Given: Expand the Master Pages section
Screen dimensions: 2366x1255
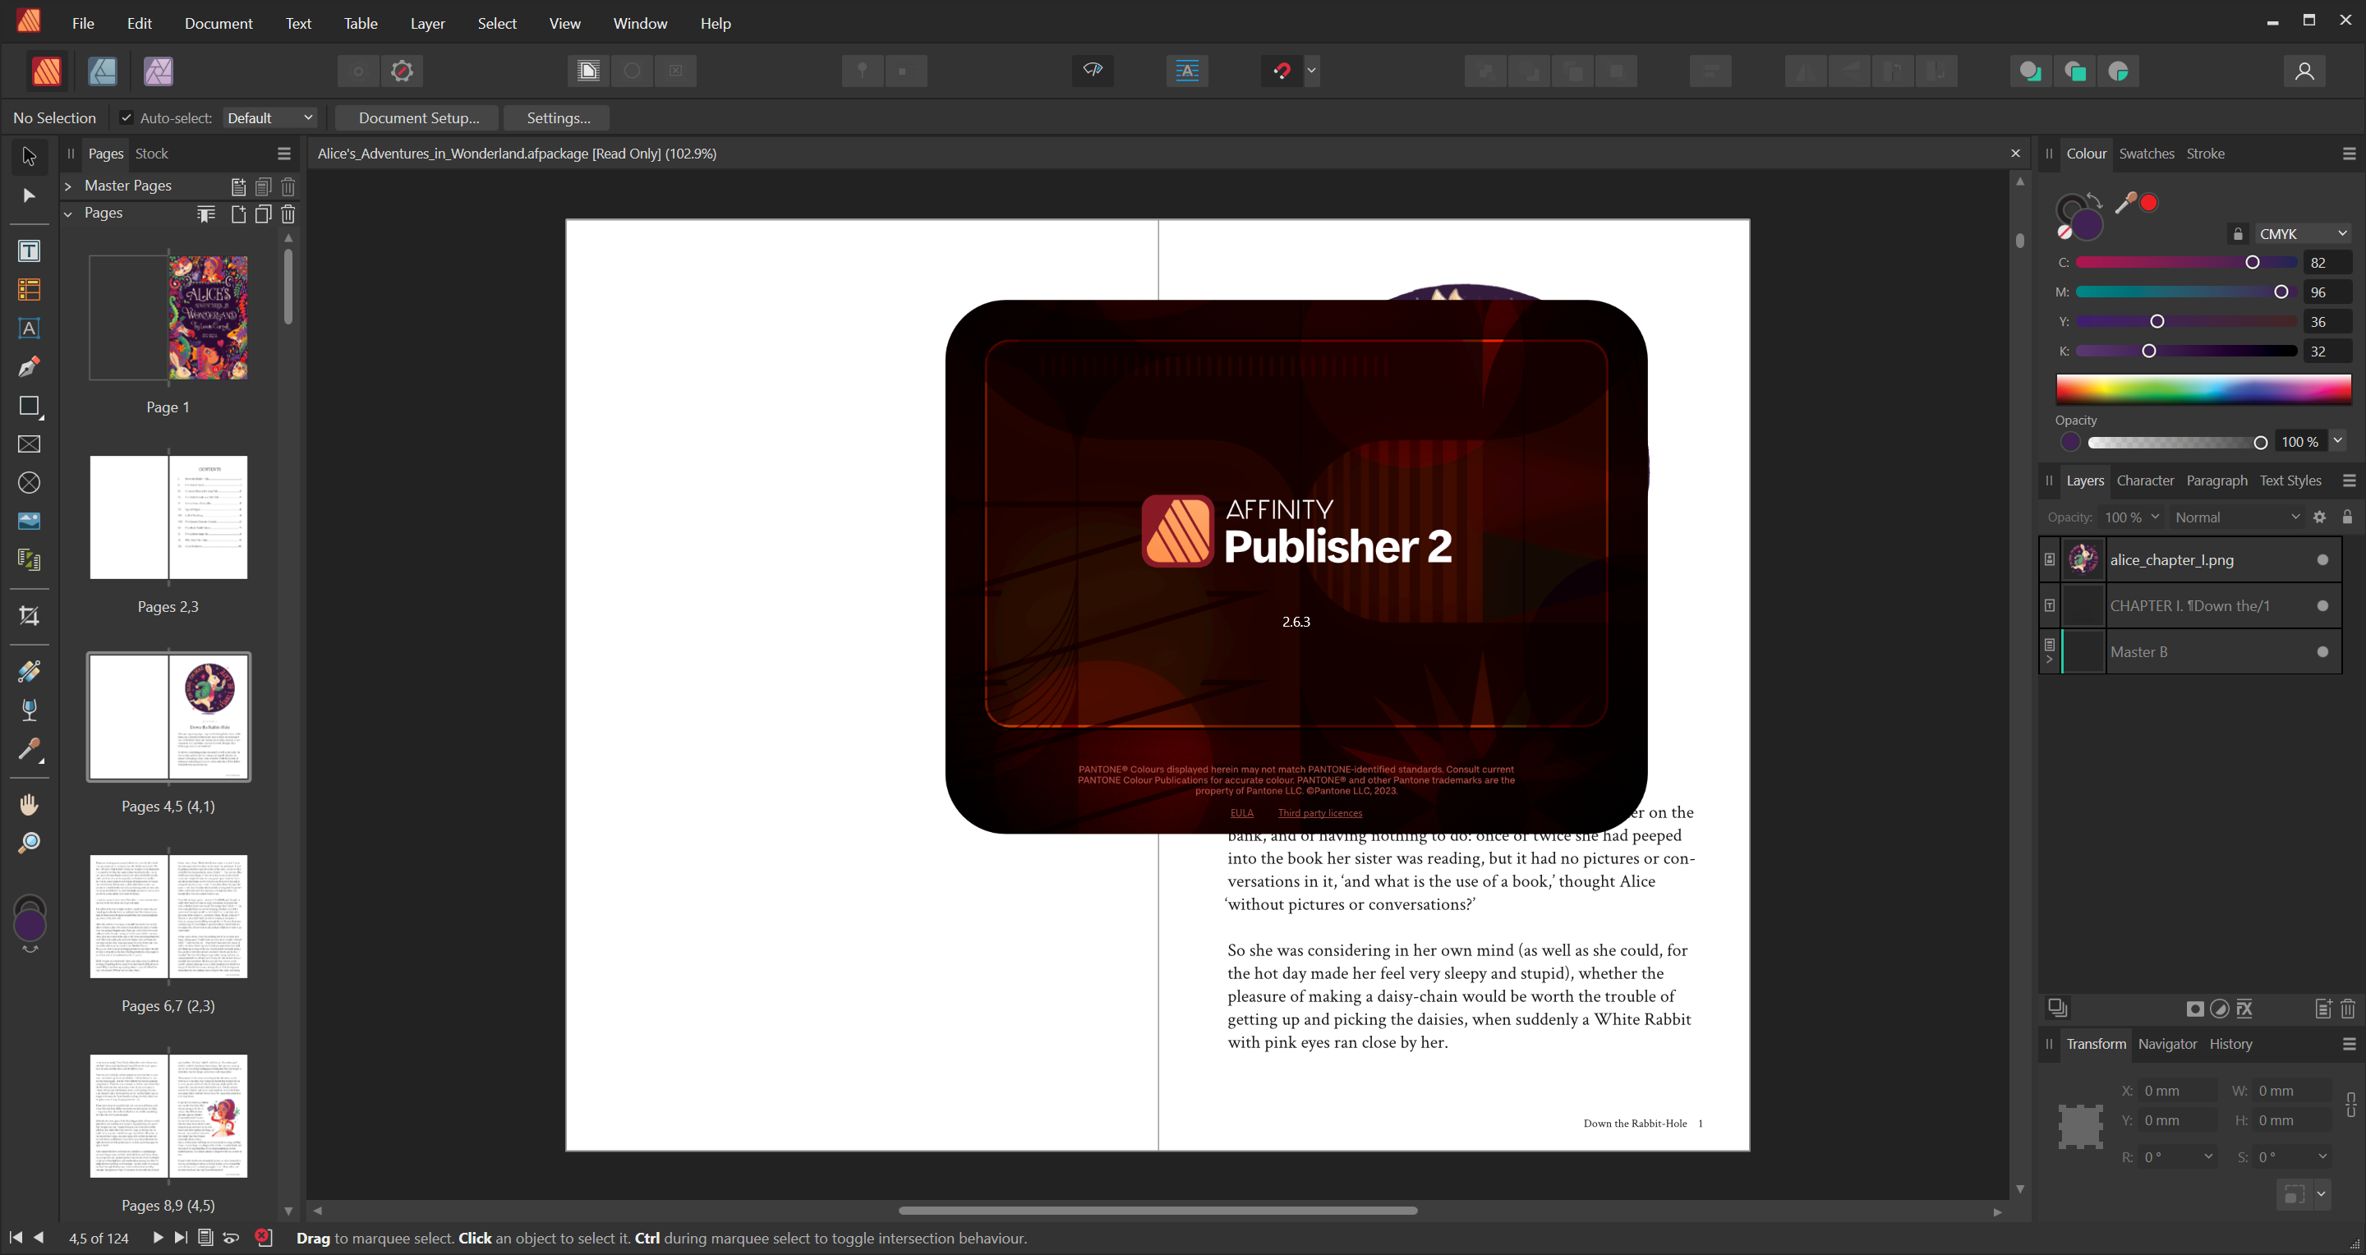Looking at the screenshot, I should click(x=68, y=186).
